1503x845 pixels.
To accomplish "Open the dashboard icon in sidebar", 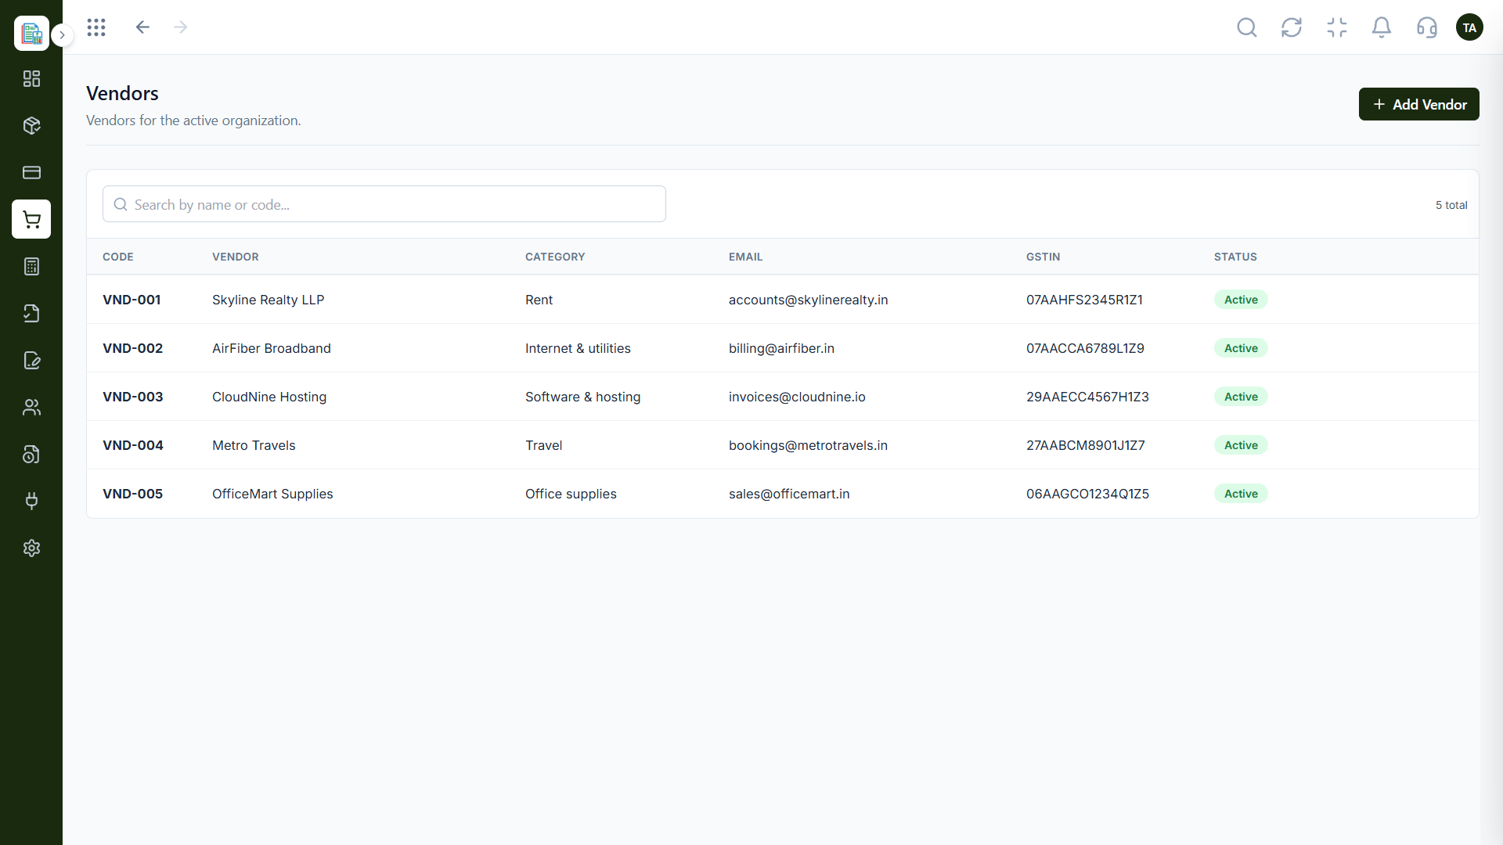I will click(31, 79).
